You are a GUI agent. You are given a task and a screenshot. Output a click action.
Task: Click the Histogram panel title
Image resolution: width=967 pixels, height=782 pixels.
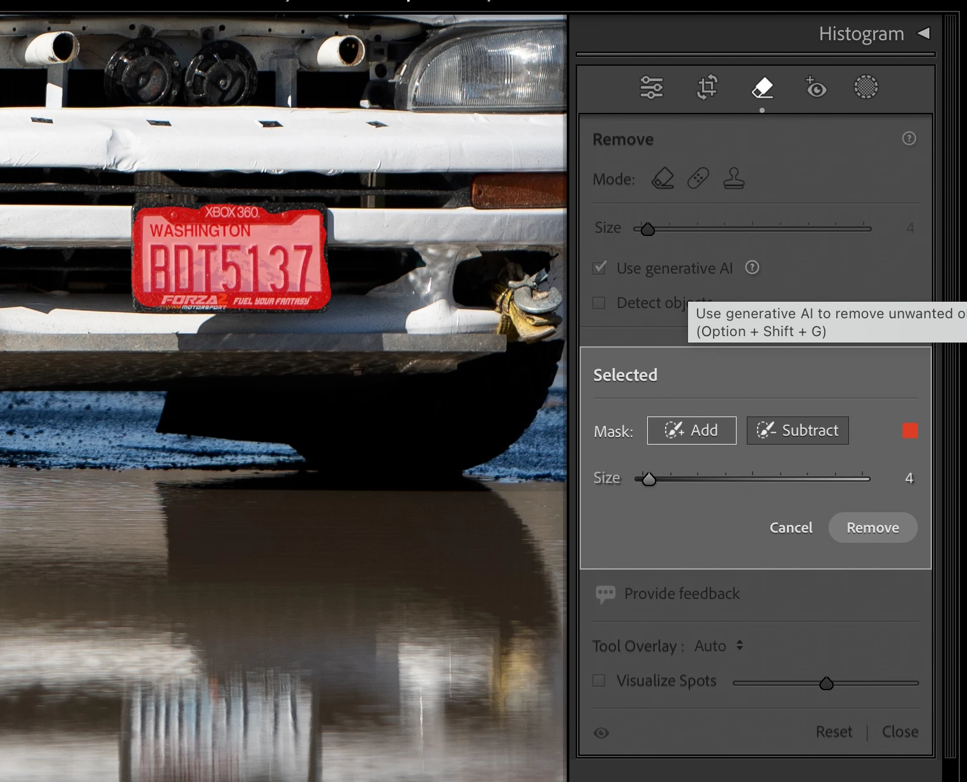[861, 34]
